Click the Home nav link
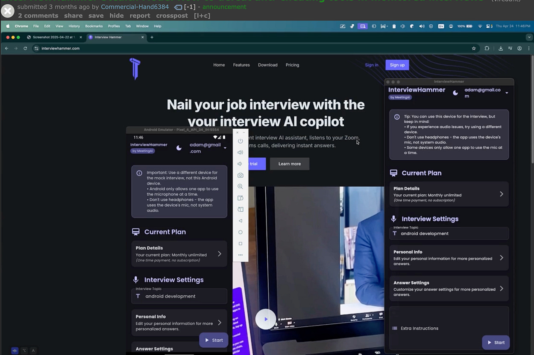534x355 pixels. [x=219, y=65]
